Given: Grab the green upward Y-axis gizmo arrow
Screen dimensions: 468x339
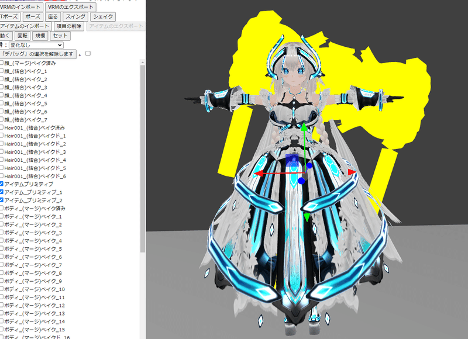Looking at the screenshot, I should [x=304, y=127].
